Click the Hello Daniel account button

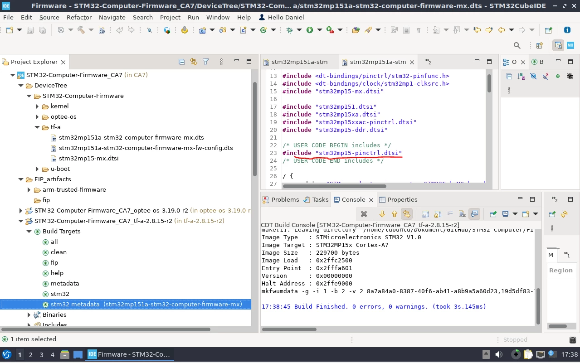[x=282, y=17]
